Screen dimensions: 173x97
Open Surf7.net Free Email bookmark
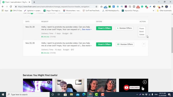[91, 11]
